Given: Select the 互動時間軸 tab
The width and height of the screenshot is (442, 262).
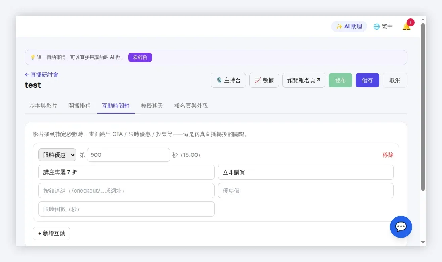Looking at the screenshot, I should [x=116, y=106].
